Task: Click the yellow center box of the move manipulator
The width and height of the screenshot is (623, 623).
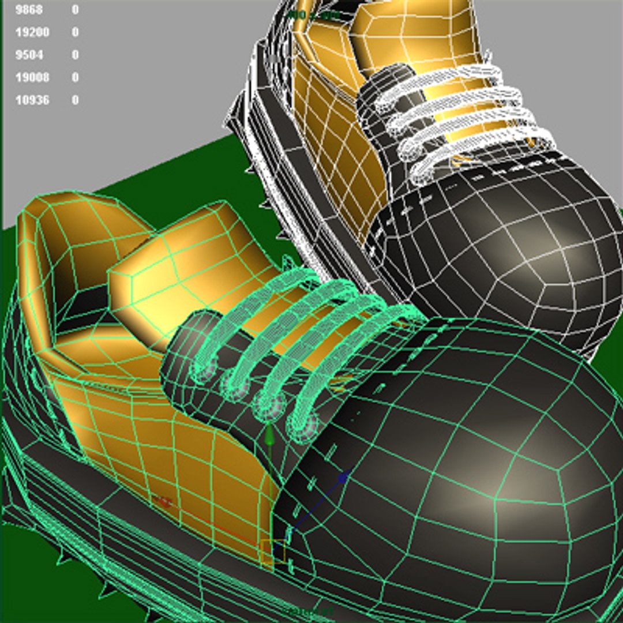Action: coord(273,551)
